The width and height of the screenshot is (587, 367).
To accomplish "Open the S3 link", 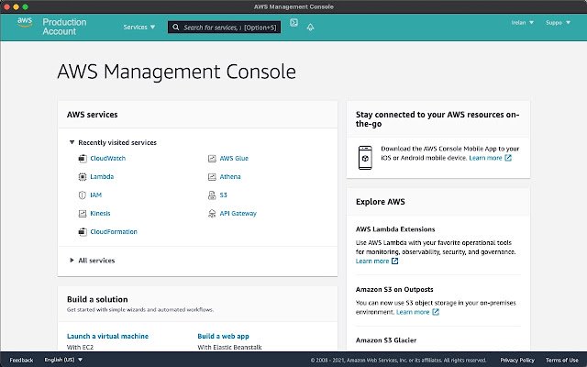I will 224,195.
